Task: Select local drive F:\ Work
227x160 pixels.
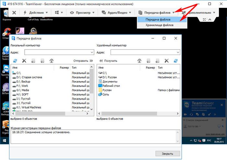Action: tap(20, 86)
